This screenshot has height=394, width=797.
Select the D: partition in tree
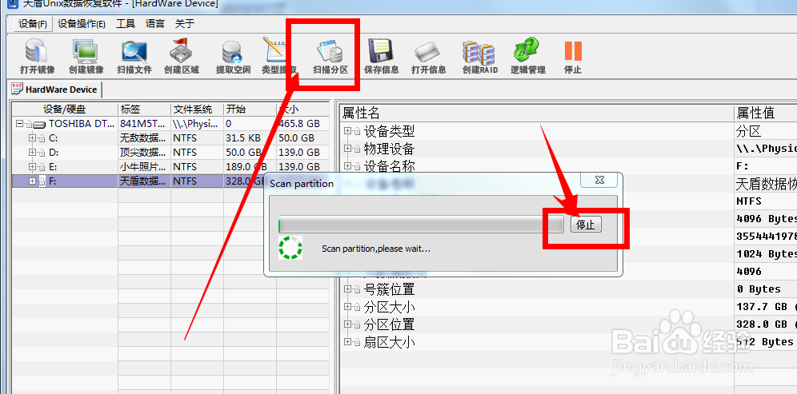tap(170, 153)
